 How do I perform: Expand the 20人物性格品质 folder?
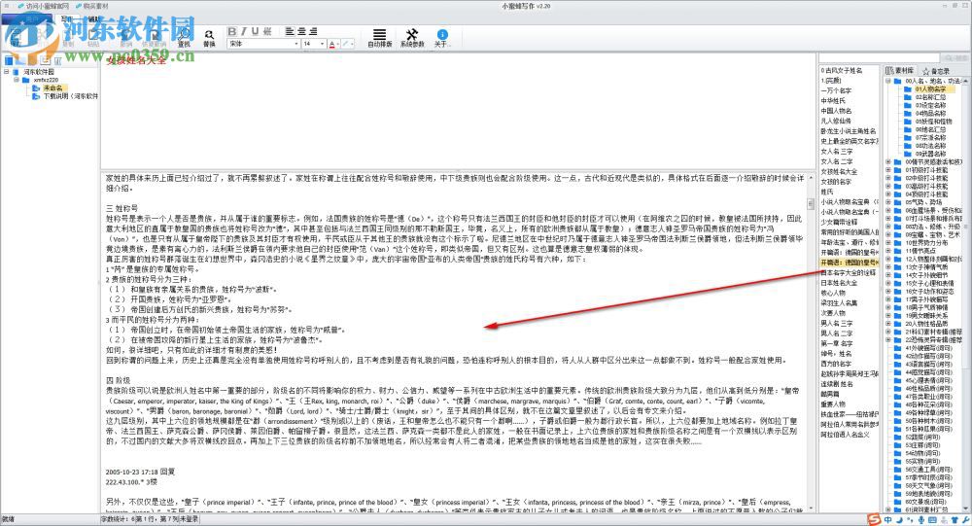click(887, 323)
